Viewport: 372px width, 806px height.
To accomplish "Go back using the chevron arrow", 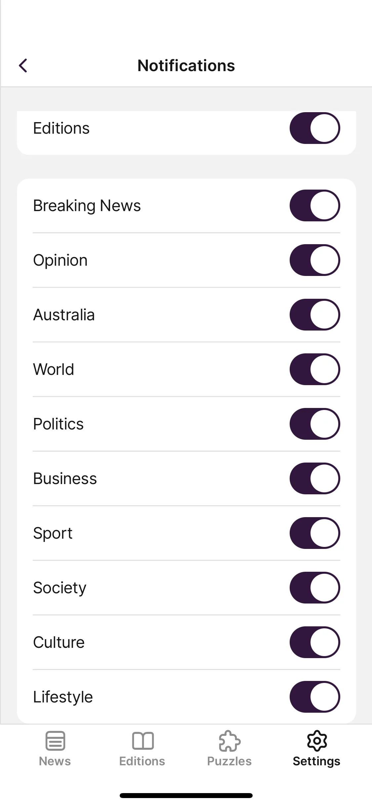I will click(23, 66).
